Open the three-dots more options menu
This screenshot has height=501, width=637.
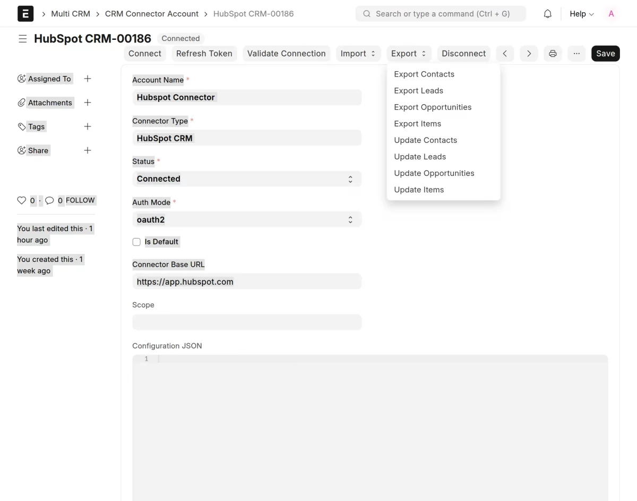coord(576,54)
